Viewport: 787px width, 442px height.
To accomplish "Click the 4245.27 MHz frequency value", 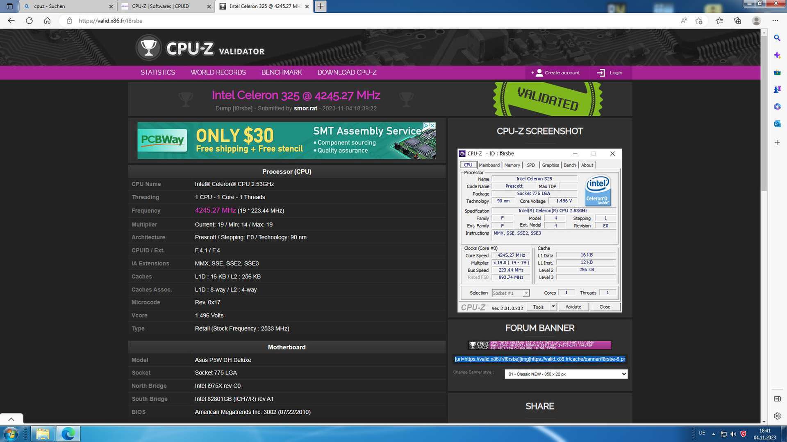I will pyautogui.click(x=215, y=210).
